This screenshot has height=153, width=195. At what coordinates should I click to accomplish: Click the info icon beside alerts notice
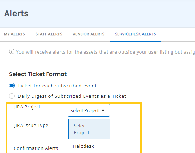12,51
